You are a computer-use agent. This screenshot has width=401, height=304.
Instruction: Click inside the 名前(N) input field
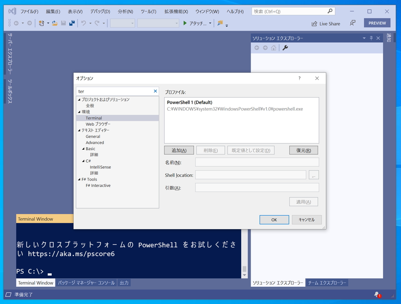tap(257, 162)
